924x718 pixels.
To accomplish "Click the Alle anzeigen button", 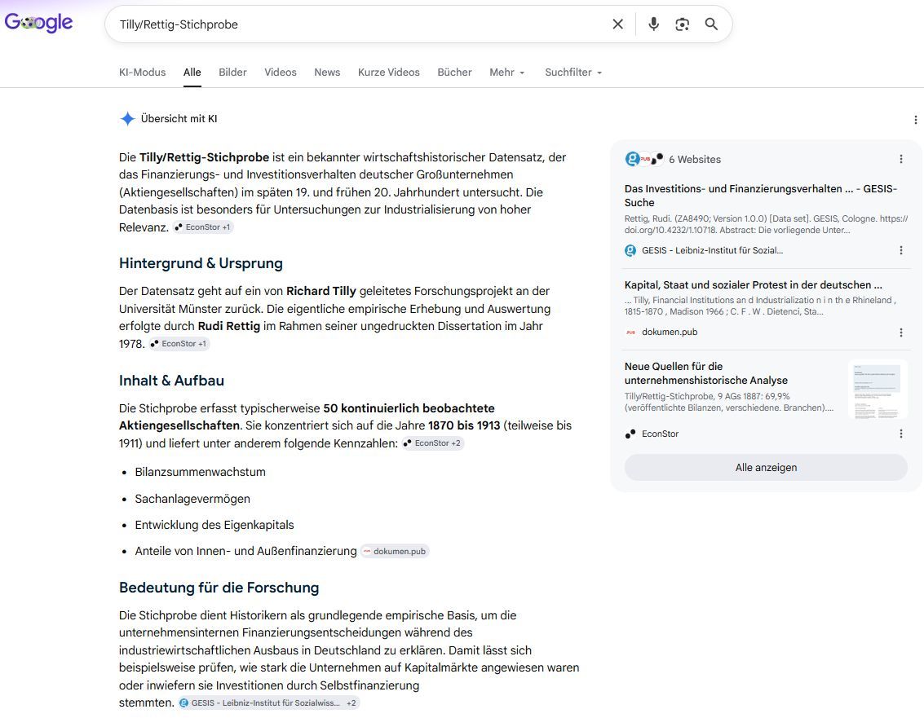I will coord(766,468).
